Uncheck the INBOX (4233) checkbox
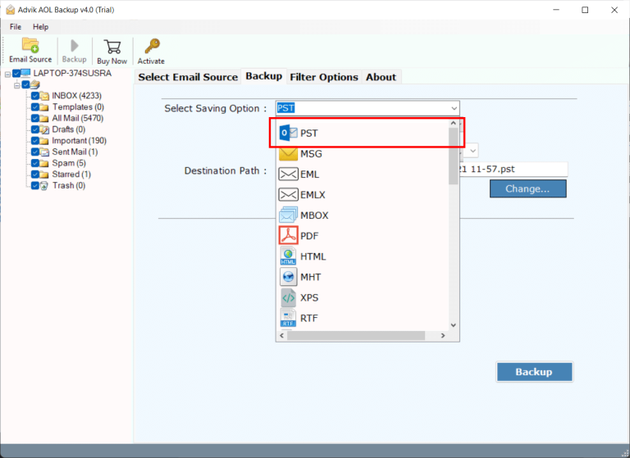This screenshot has width=630, height=458. 35,96
